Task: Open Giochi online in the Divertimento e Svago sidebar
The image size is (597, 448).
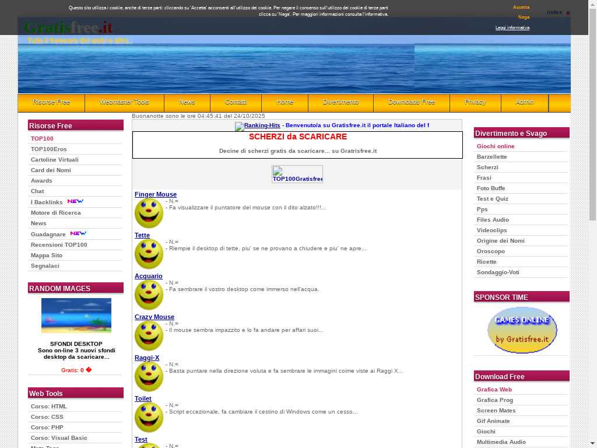Action: (496, 146)
